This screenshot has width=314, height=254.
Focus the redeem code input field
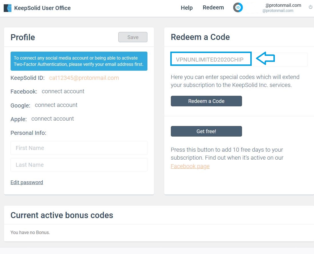(x=211, y=59)
